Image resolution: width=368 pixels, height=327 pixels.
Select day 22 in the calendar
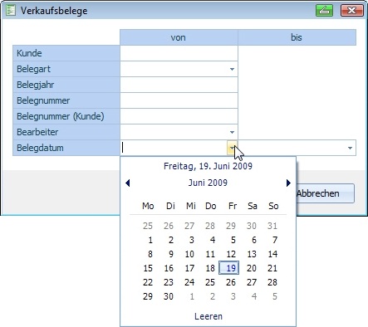point(148,282)
